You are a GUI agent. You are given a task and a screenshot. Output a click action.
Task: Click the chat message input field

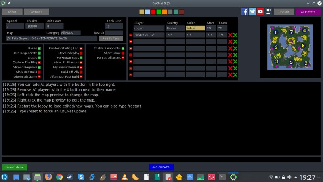(x=161, y=159)
